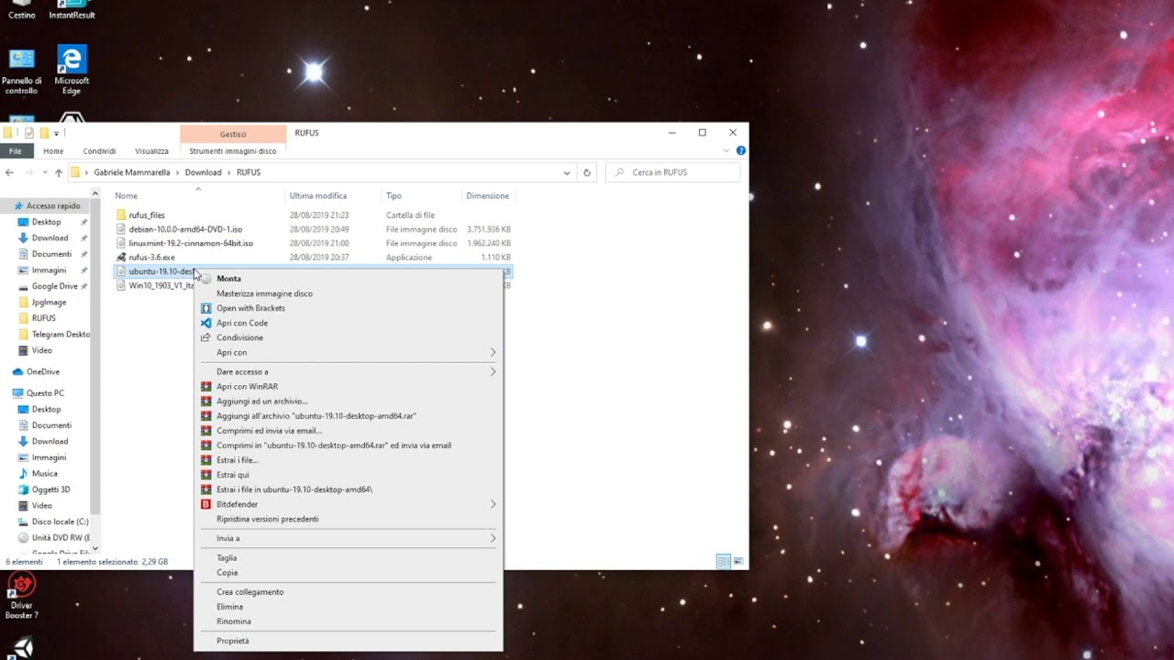Expand Dare accesso a submenu
The image size is (1174, 660).
click(x=349, y=371)
